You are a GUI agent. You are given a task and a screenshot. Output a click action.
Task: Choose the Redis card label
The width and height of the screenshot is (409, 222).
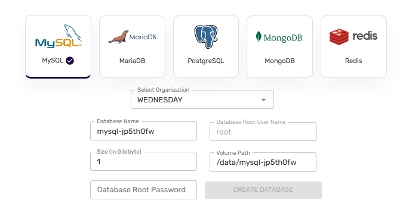(x=353, y=61)
